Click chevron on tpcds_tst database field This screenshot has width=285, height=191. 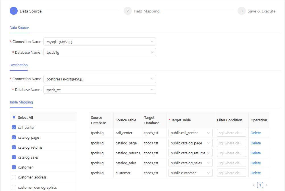tap(152, 90)
